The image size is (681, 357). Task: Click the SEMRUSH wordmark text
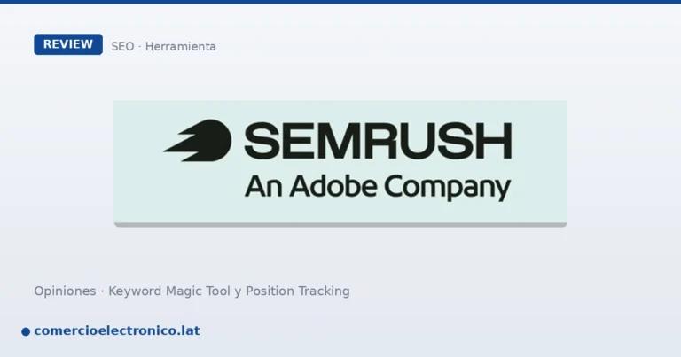click(x=378, y=141)
